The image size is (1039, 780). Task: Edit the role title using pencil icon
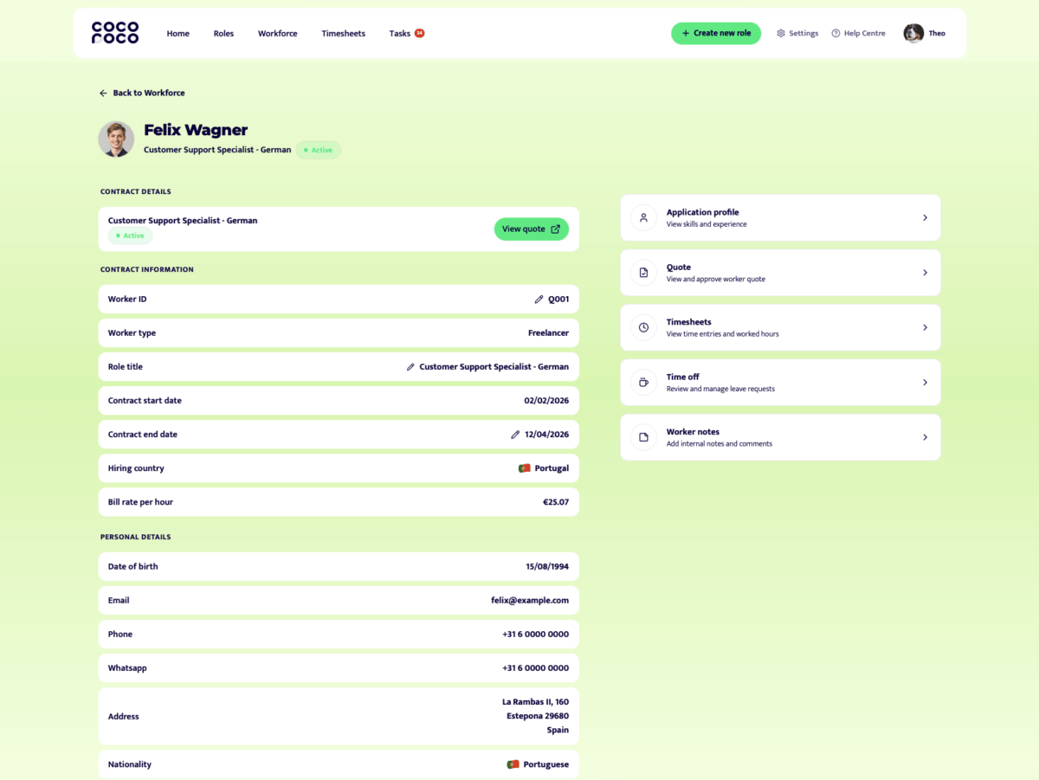pos(410,367)
